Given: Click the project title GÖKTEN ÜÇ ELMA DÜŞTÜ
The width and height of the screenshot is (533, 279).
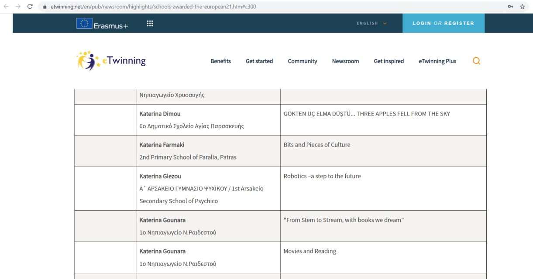Looking at the screenshot, I should [367, 114].
